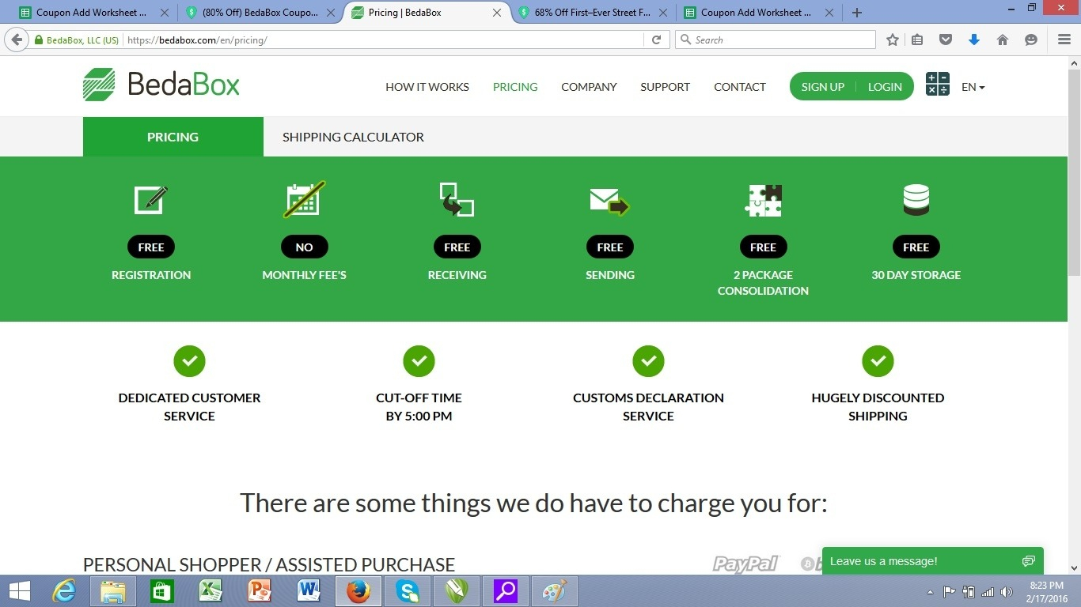The width and height of the screenshot is (1081, 607).
Task: Open the downloads arrow icon
Action: click(x=974, y=40)
